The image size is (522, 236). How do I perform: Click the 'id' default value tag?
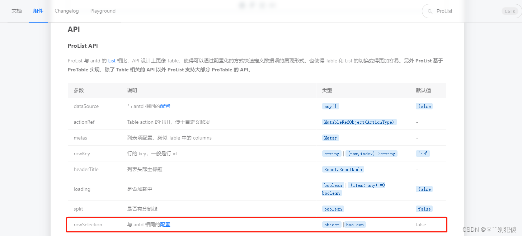(423, 154)
